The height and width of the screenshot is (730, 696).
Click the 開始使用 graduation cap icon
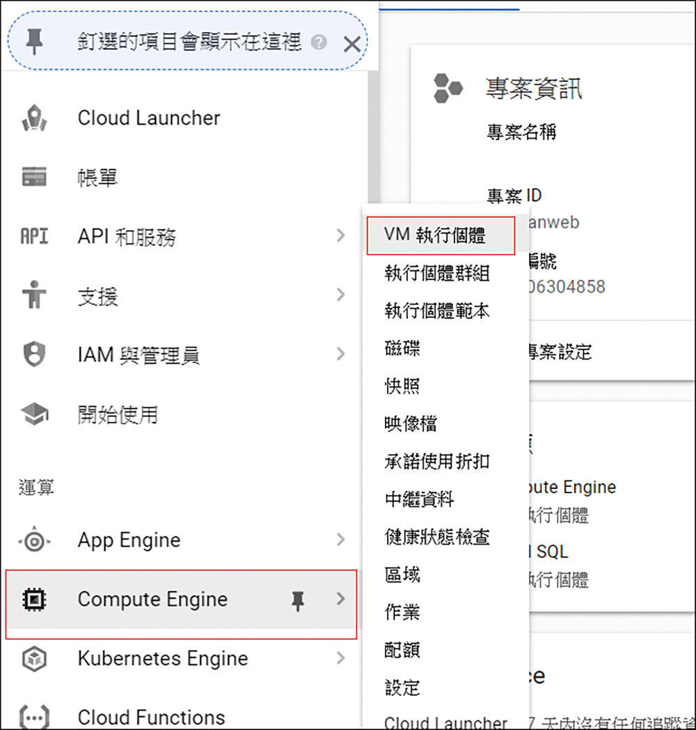34,414
